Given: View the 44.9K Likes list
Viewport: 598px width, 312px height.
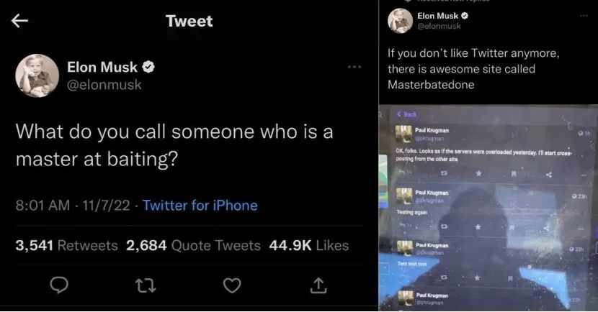Looking at the screenshot, I should pyautogui.click(x=309, y=245).
